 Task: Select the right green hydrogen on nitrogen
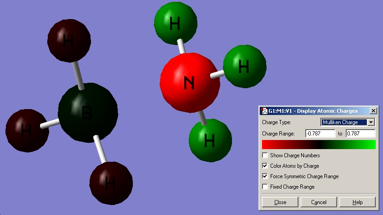coord(245,66)
